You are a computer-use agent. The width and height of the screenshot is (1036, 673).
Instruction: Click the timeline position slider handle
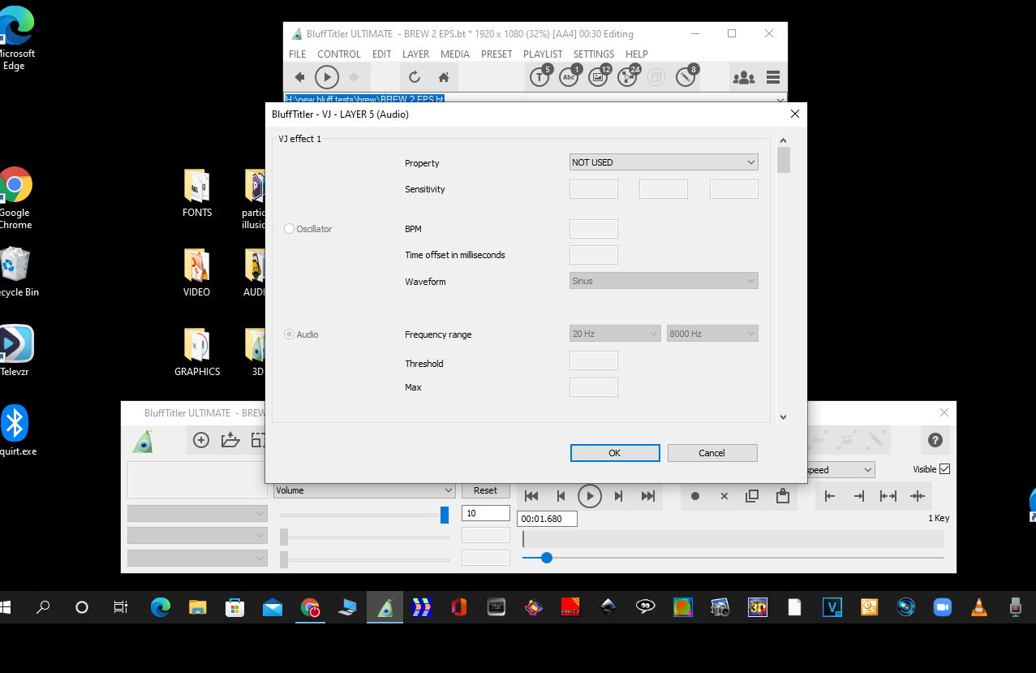point(546,558)
